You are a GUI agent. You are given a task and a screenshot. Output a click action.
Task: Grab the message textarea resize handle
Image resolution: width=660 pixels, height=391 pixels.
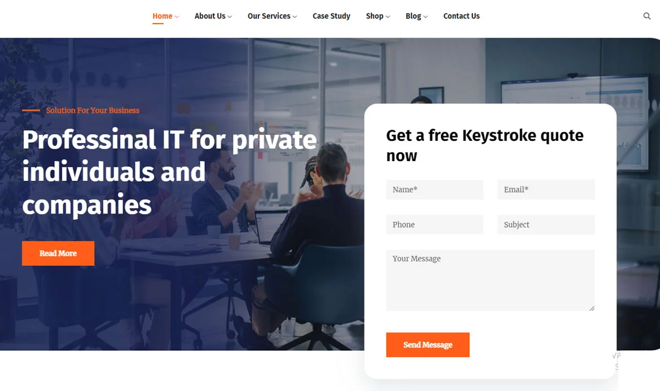(592, 308)
